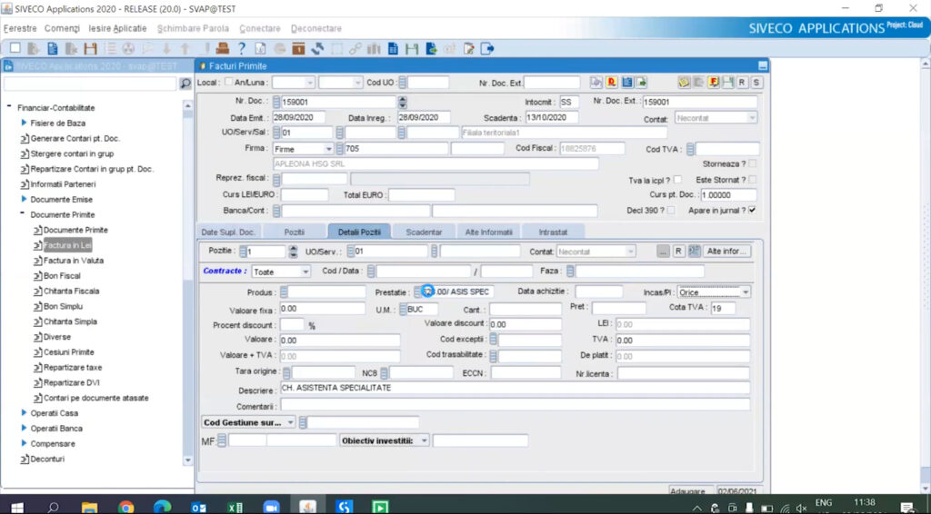Switch to the Intrastat tab

pos(553,232)
